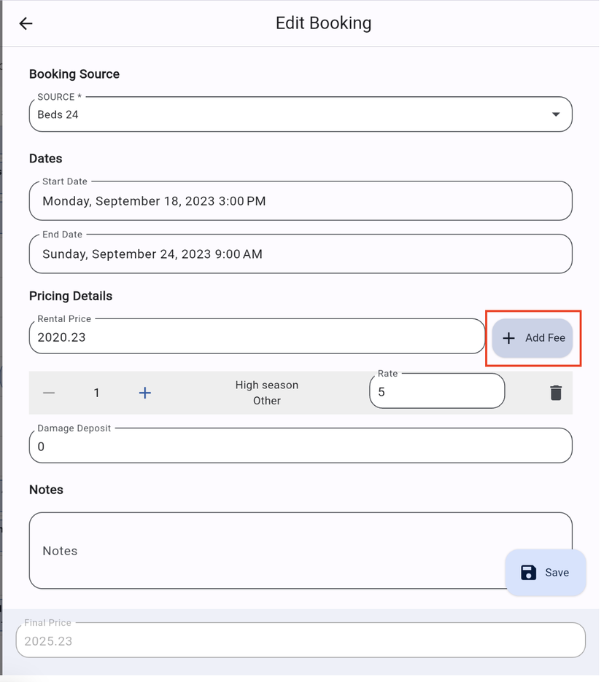
Task: Click the Rental Price input
Action: [x=256, y=337]
